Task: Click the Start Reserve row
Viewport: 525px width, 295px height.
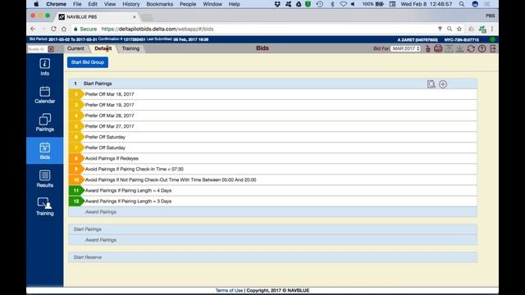Action: coord(273,257)
